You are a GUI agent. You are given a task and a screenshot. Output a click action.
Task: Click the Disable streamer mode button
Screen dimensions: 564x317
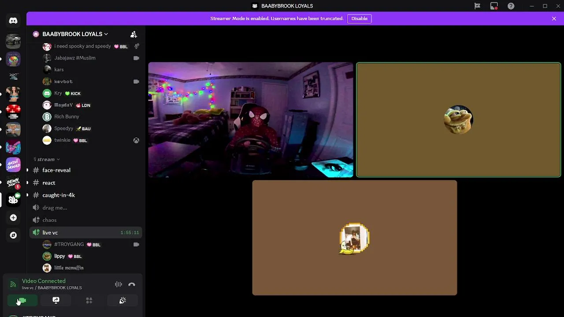tap(359, 18)
